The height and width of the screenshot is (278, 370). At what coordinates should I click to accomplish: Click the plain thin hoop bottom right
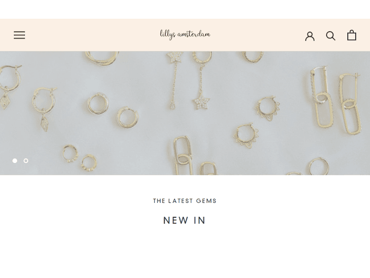coord(318,166)
